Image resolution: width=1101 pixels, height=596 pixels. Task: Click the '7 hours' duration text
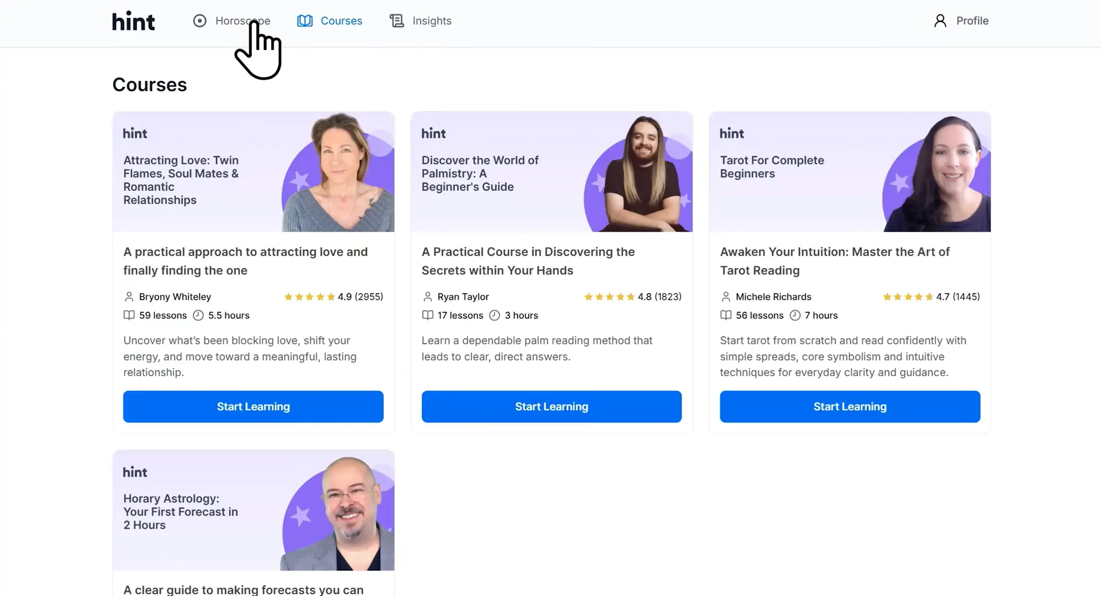pyautogui.click(x=821, y=315)
